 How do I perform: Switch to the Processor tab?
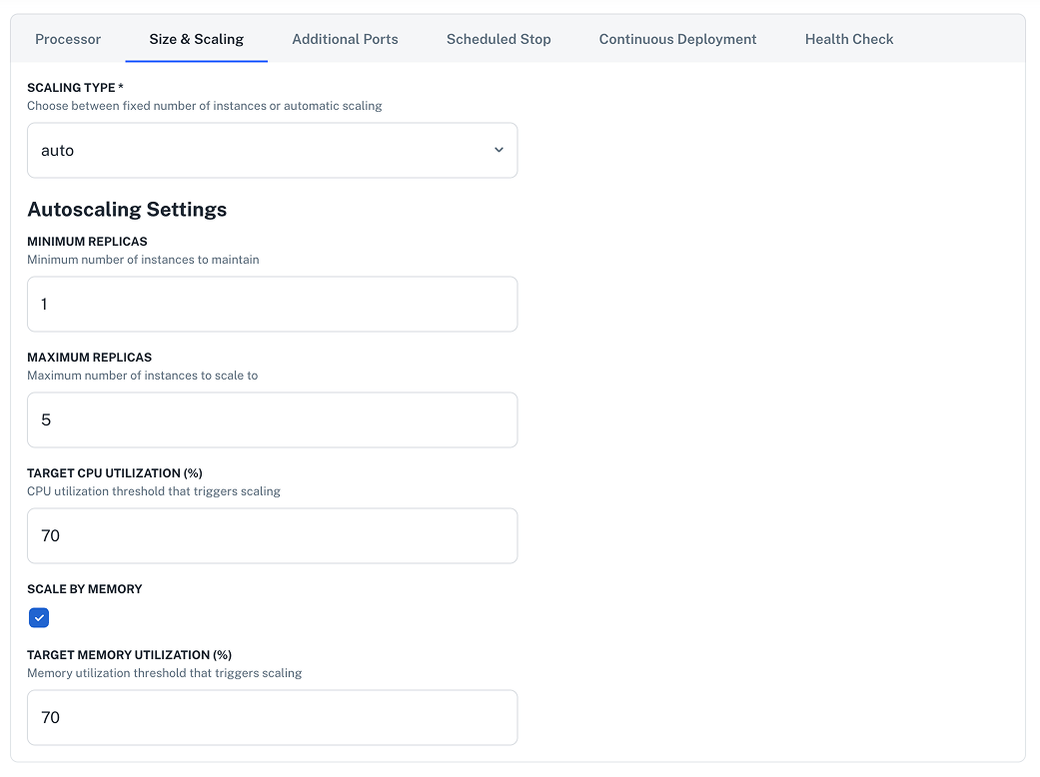click(68, 39)
